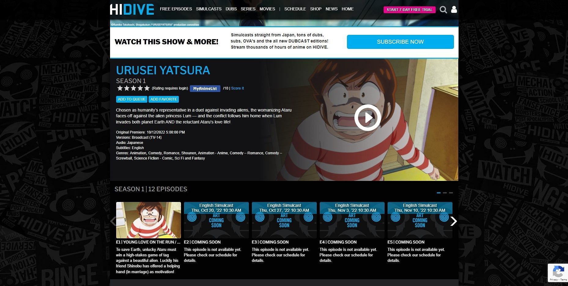Click the E4 | Coming Soon title
The height and width of the screenshot is (286, 568).
(338, 242)
